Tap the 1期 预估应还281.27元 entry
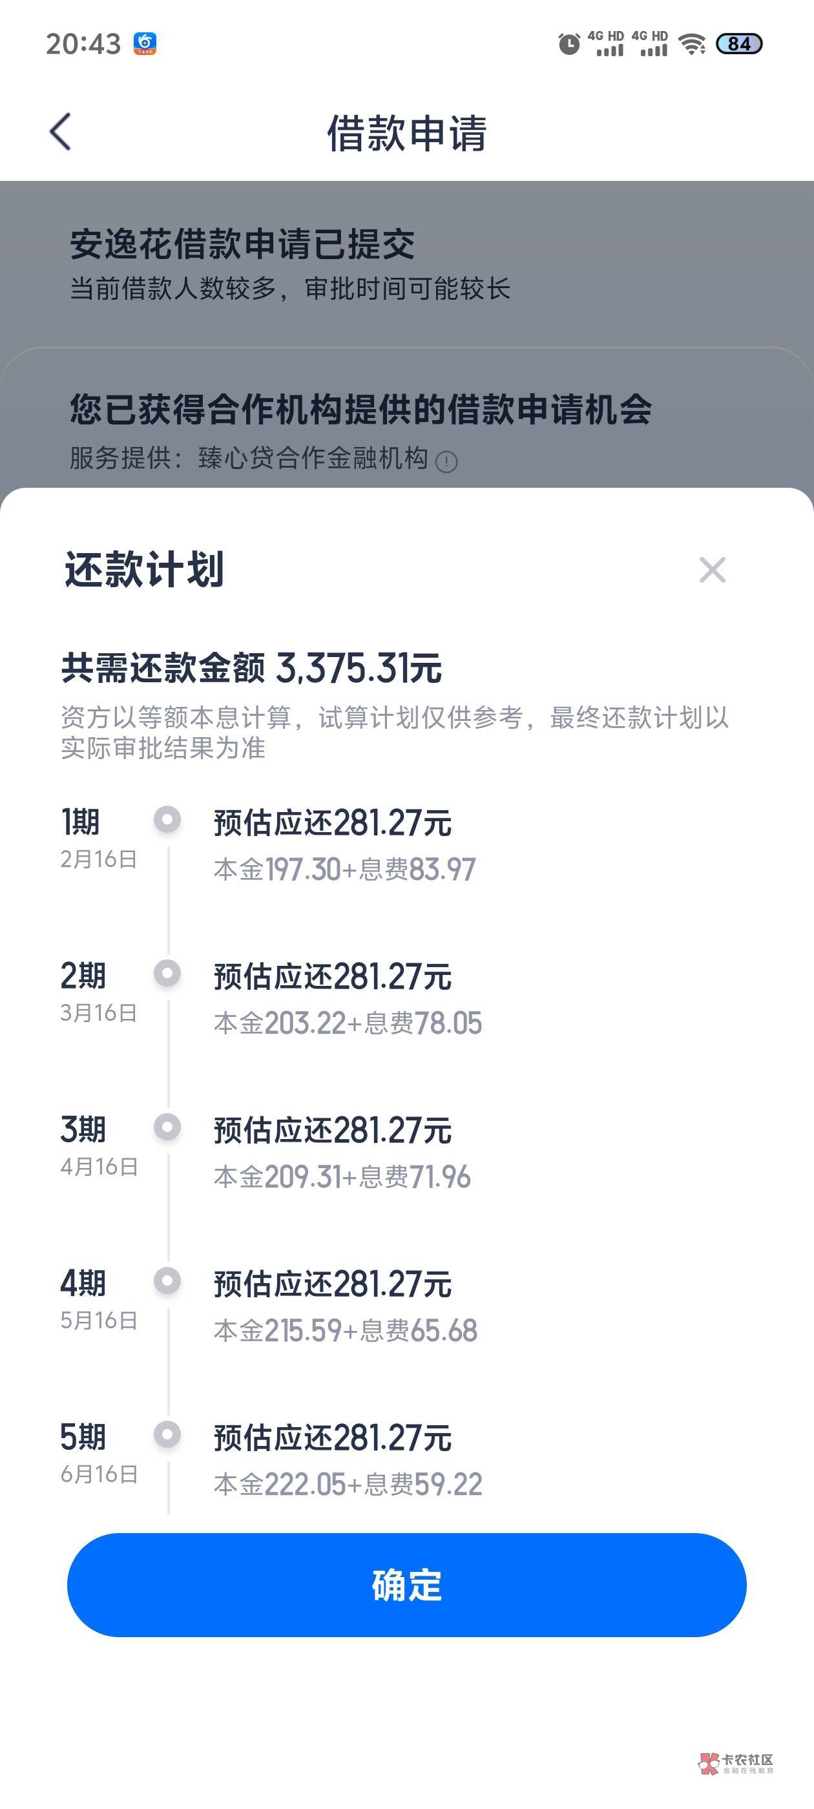The height and width of the screenshot is (1809, 814). [332, 823]
